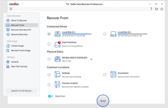Image resolution: width=168 pixels, height=108 pixels.
Task: Click the '465.76 GB' size text
Action: 66,61
